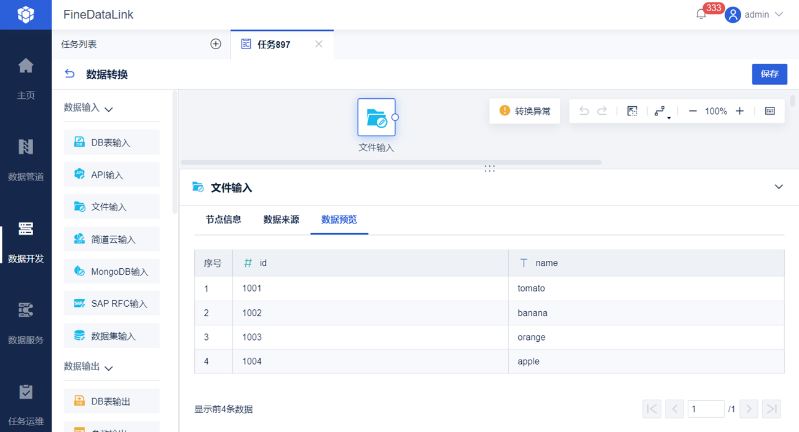Go to first page of preview

pos(652,409)
